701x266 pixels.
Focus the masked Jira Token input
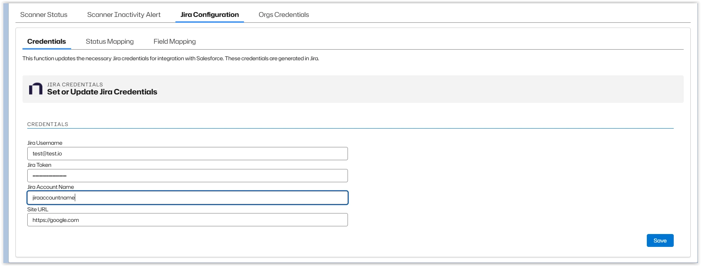[187, 176]
